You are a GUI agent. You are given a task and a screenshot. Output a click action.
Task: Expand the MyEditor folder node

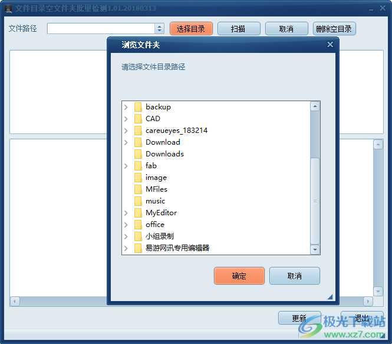[126, 213]
